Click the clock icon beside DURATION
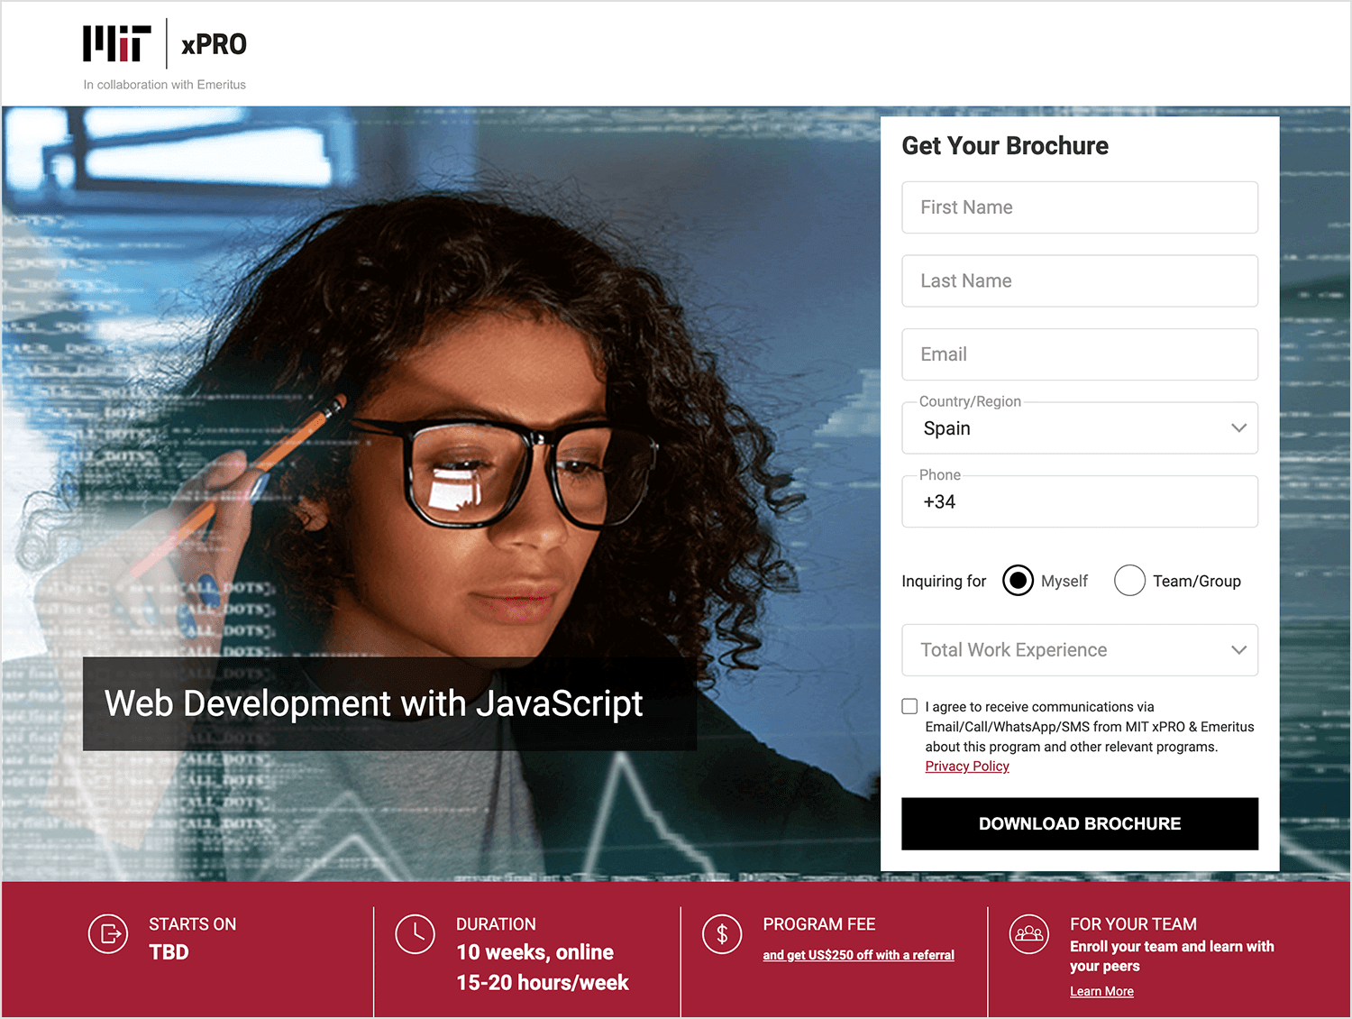 (416, 934)
